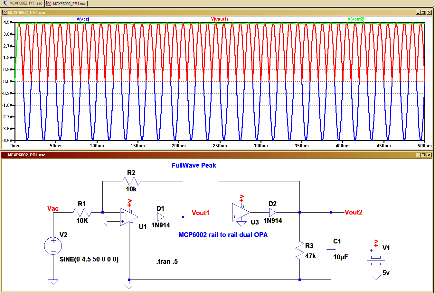Maximize the waveform plot window
The height and width of the screenshot is (293, 435).
tap(423, 13)
